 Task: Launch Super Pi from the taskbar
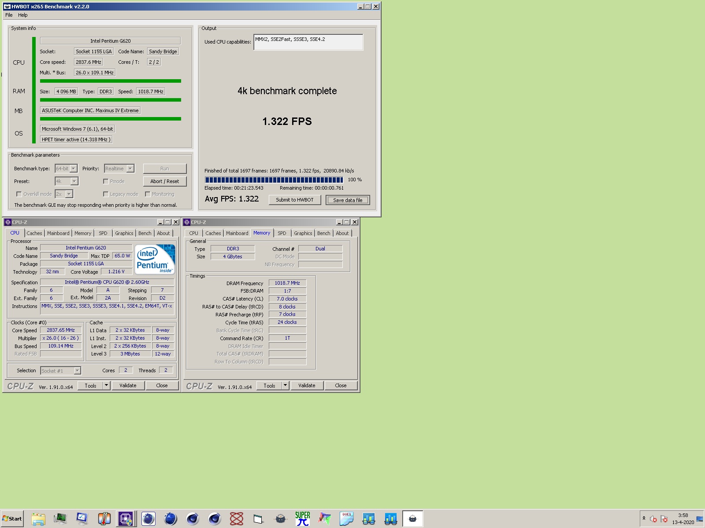pyautogui.click(x=303, y=519)
